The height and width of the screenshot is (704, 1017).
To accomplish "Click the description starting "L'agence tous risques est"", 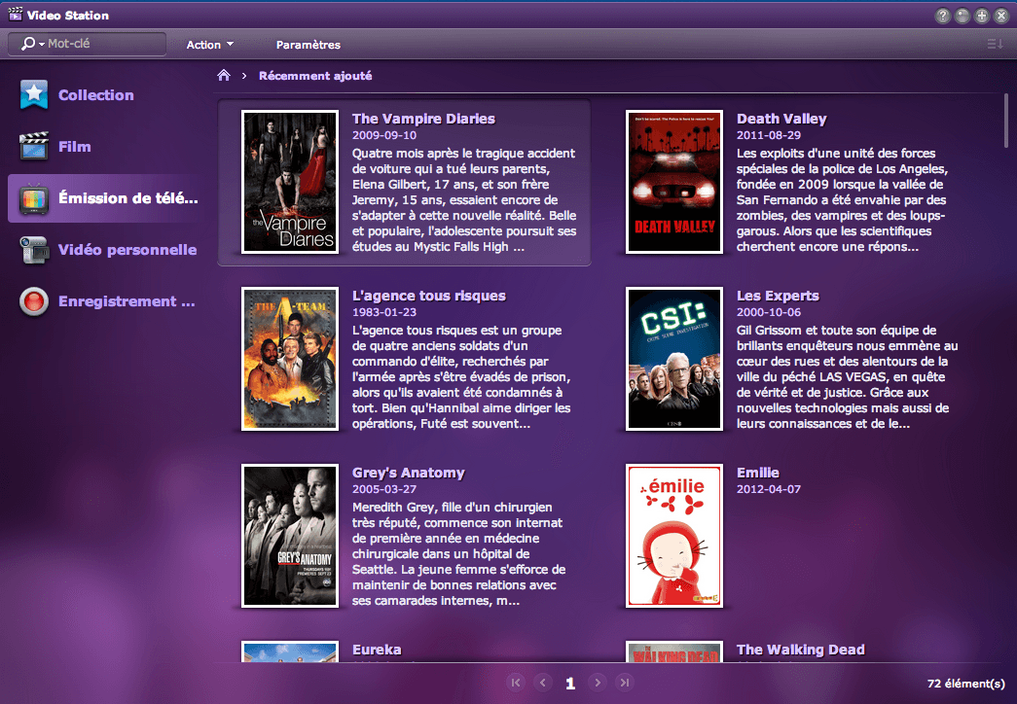I will [x=462, y=376].
